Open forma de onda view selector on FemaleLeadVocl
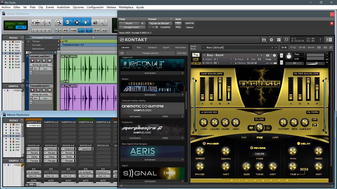 [41, 65]
